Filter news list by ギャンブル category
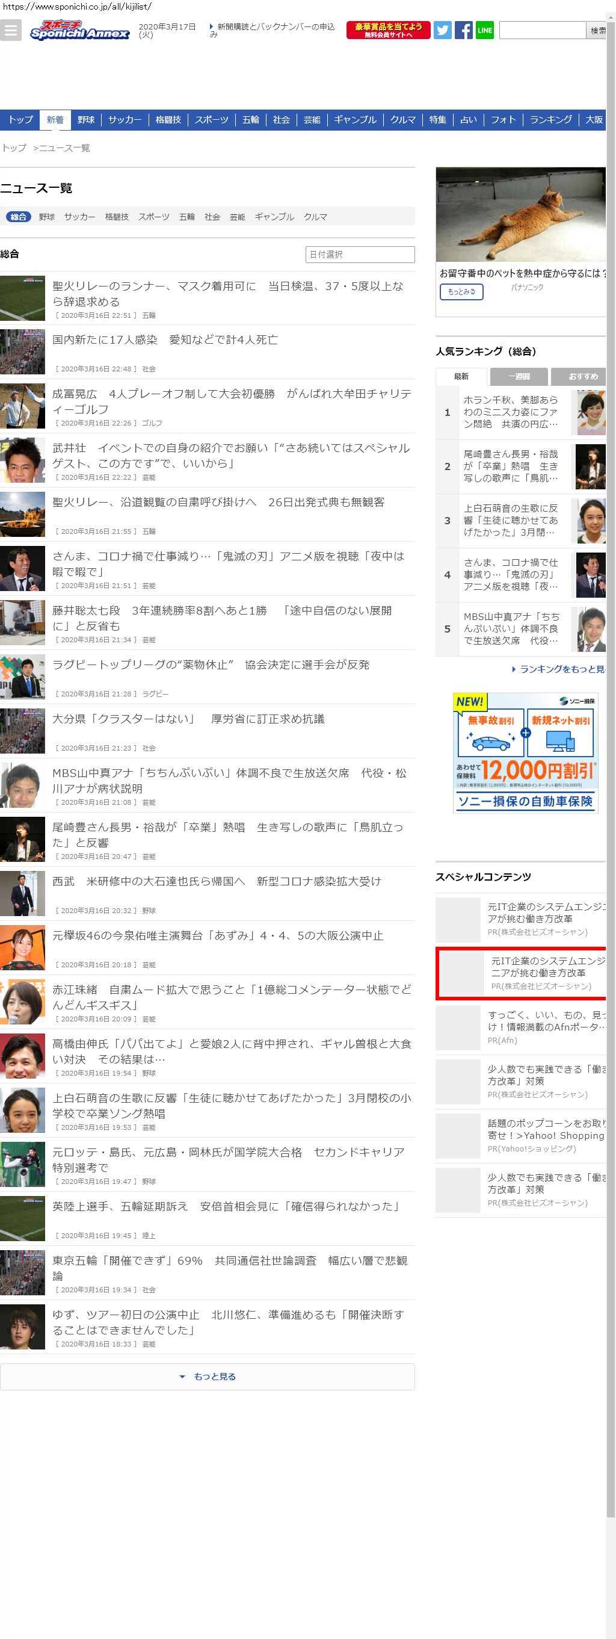The width and height of the screenshot is (616, 1639). [274, 217]
